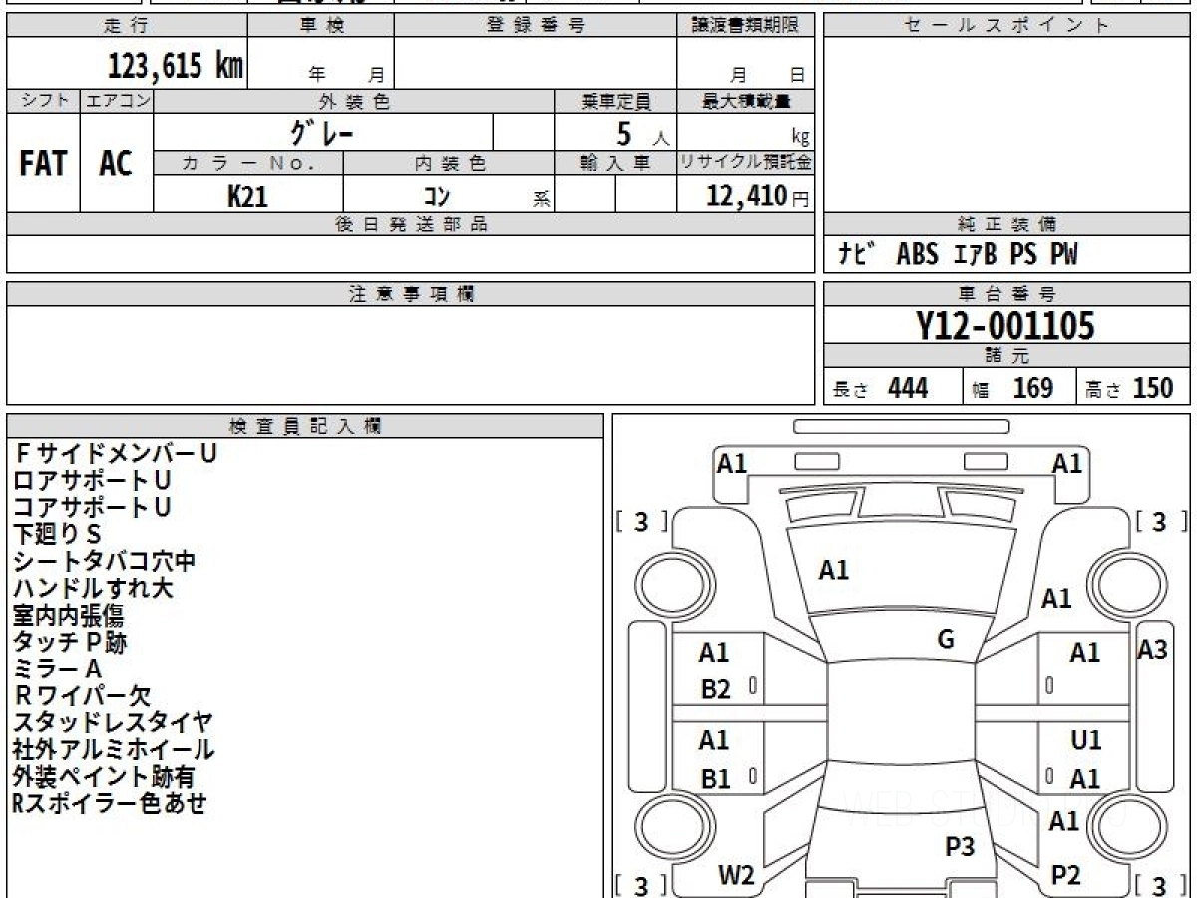Select the note Rワイパー欠
The height and width of the screenshot is (898, 1197).
pos(82,695)
